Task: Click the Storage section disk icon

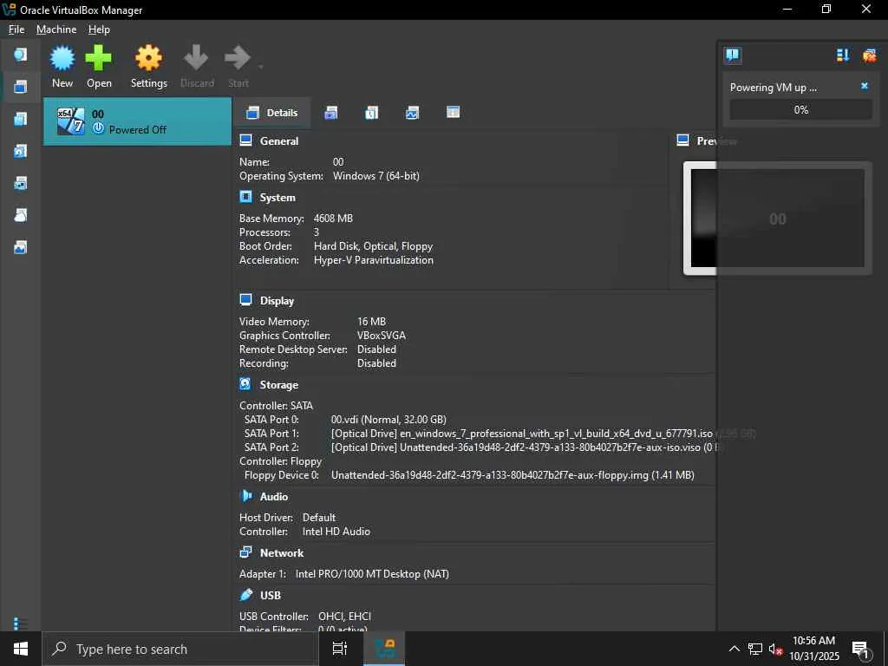Action: coord(245,384)
